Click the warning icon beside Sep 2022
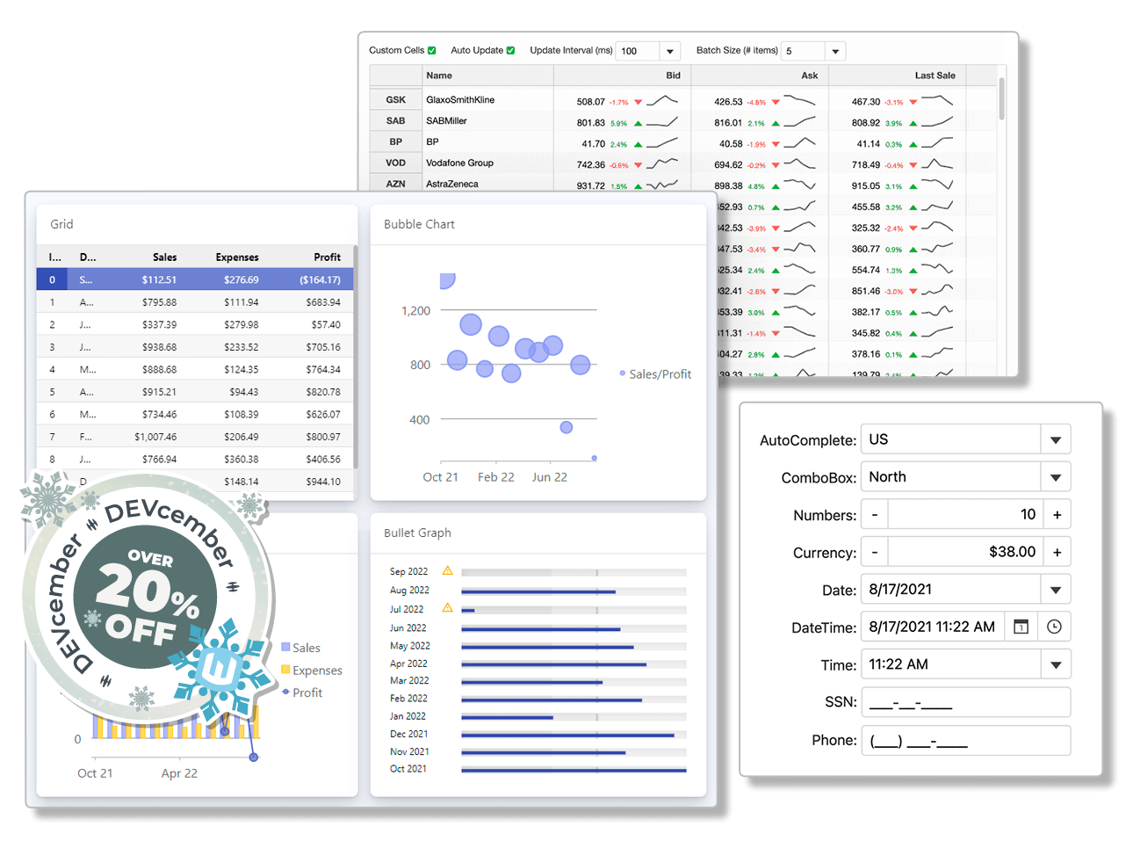The width and height of the screenshot is (1133, 841). 447,571
